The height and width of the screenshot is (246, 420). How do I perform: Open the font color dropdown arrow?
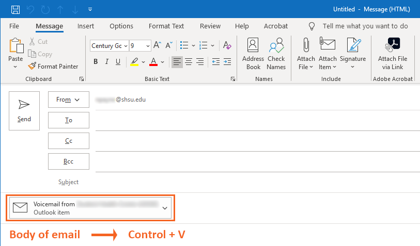(x=162, y=62)
